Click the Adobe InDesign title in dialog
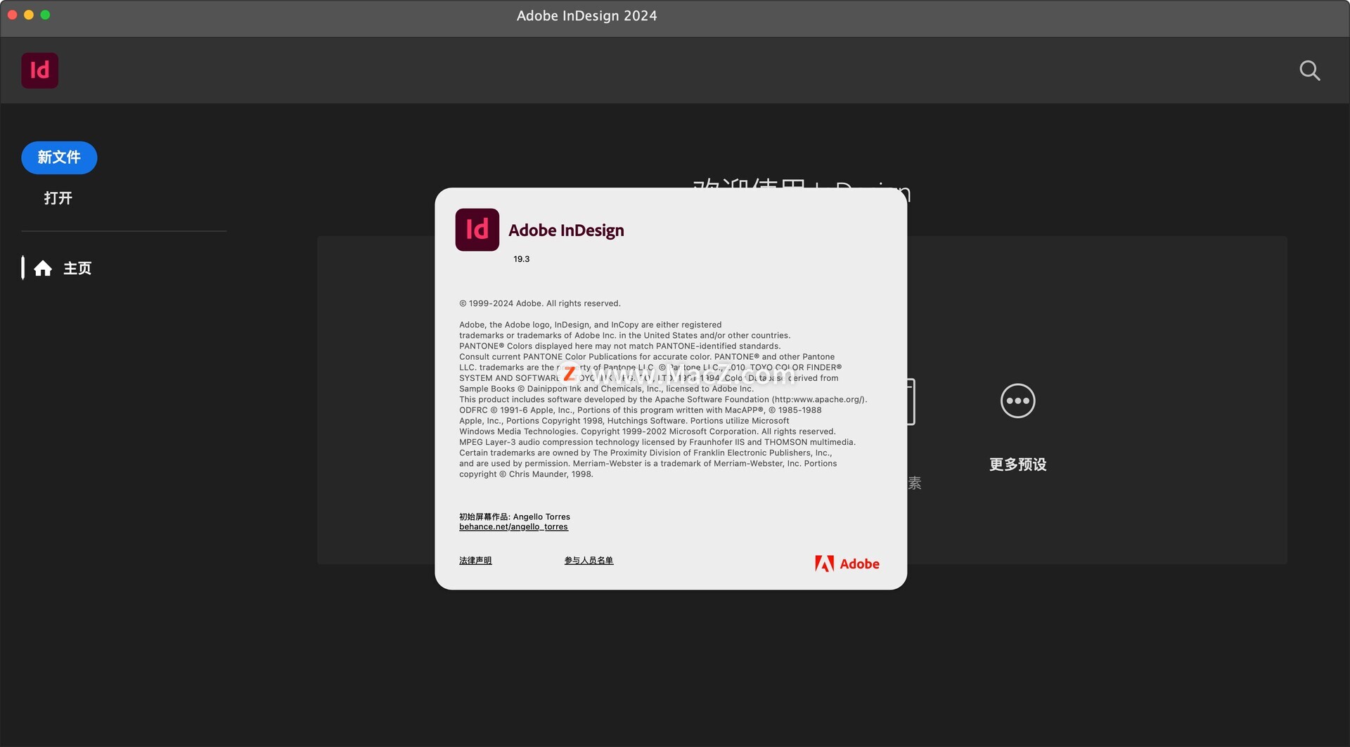 click(566, 230)
